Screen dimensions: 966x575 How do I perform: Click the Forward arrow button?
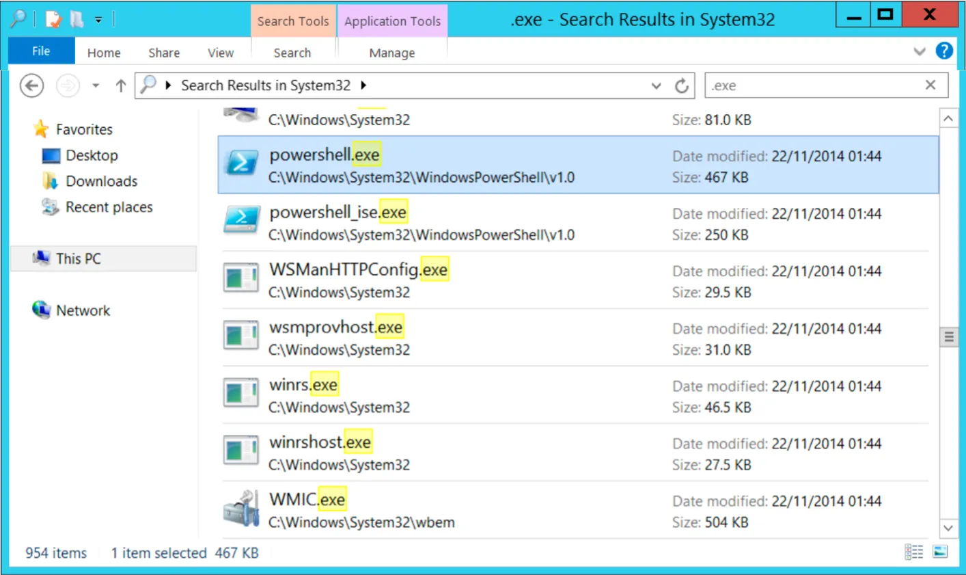tap(67, 85)
